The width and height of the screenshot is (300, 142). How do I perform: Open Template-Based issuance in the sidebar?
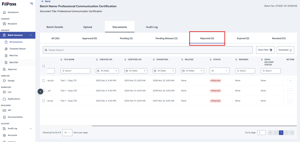tap(17, 49)
